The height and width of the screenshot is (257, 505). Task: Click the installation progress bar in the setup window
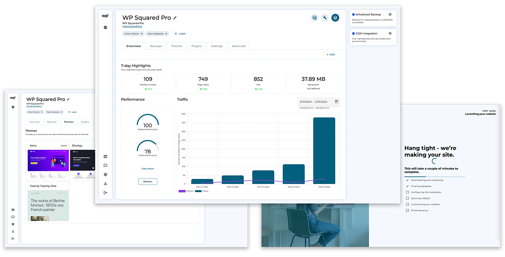[x=435, y=177]
